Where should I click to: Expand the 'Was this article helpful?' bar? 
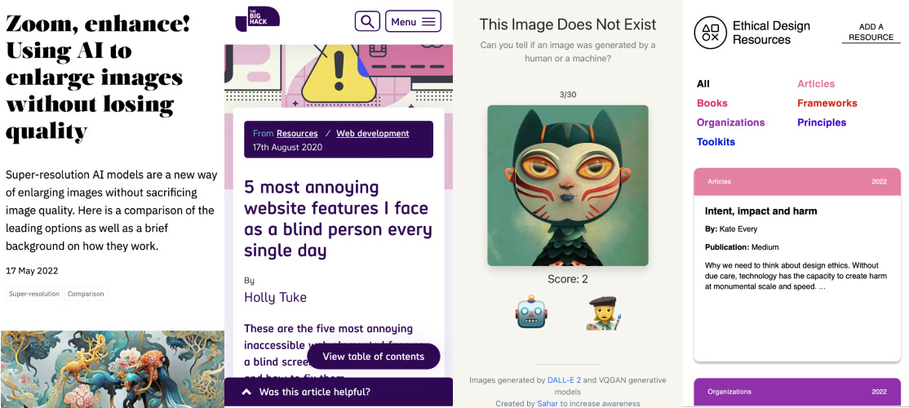tap(339, 392)
